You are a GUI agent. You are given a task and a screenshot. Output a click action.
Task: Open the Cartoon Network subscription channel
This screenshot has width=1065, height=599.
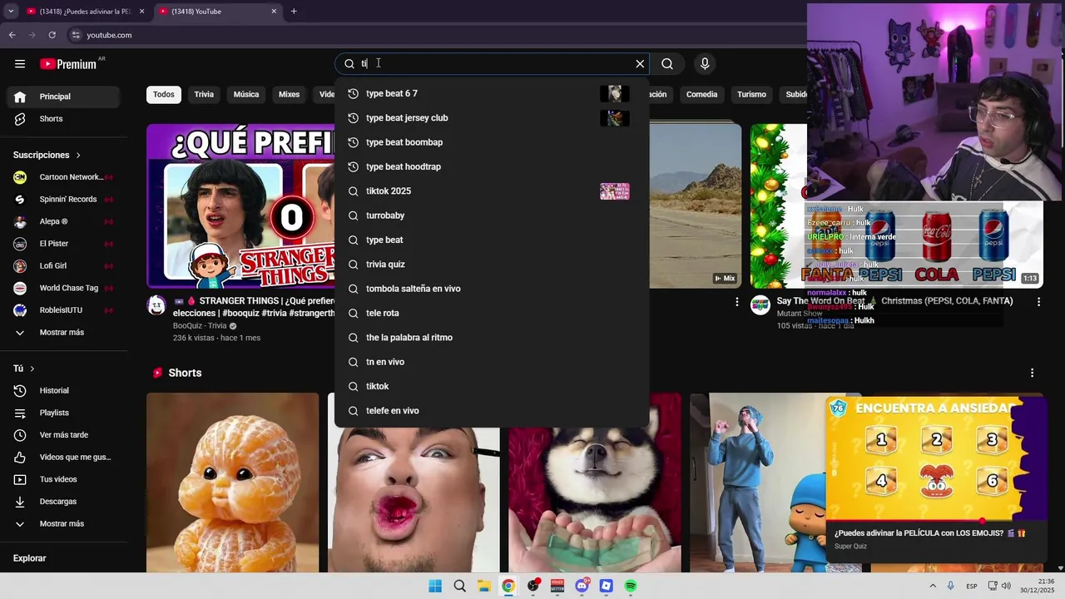(x=63, y=177)
